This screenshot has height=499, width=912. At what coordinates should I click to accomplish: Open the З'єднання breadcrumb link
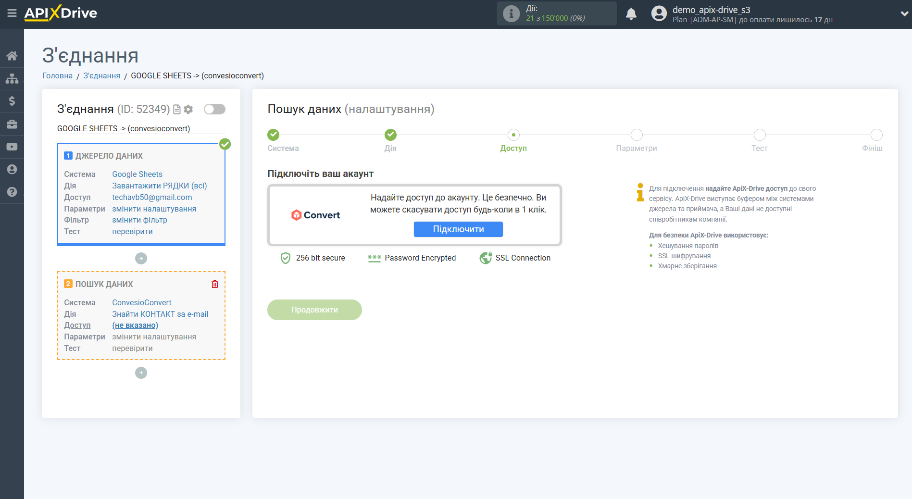101,75
